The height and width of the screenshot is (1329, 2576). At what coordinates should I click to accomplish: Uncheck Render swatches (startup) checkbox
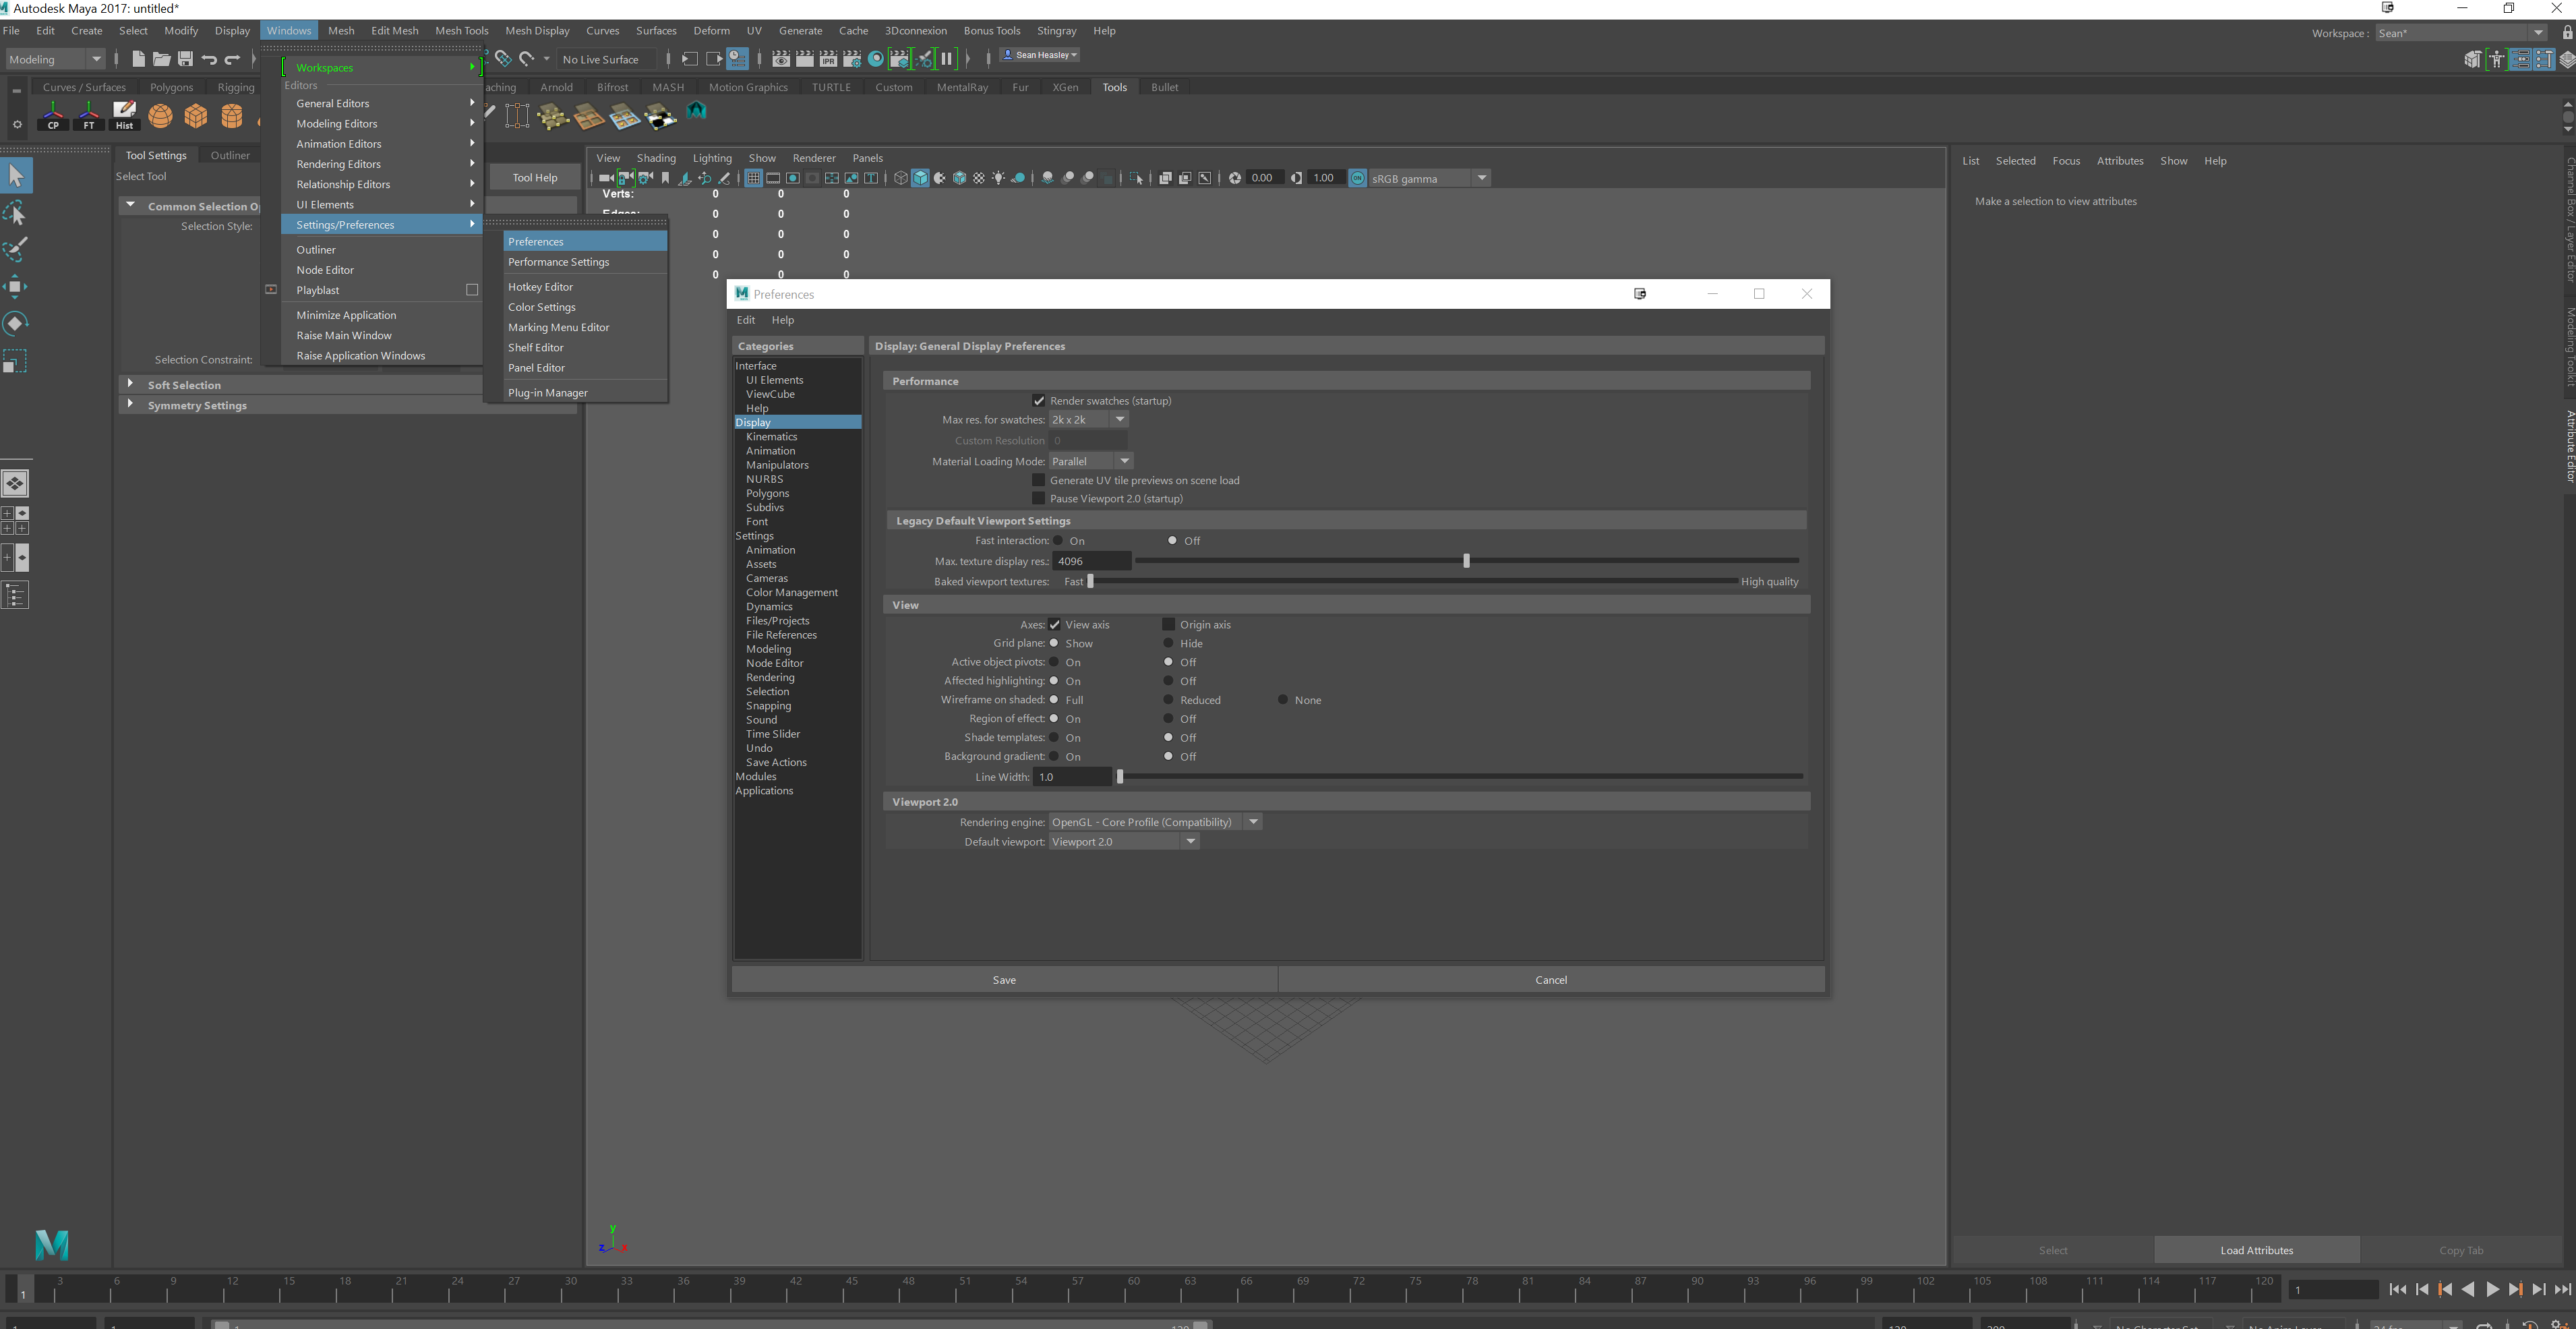tap(1038, 401)
